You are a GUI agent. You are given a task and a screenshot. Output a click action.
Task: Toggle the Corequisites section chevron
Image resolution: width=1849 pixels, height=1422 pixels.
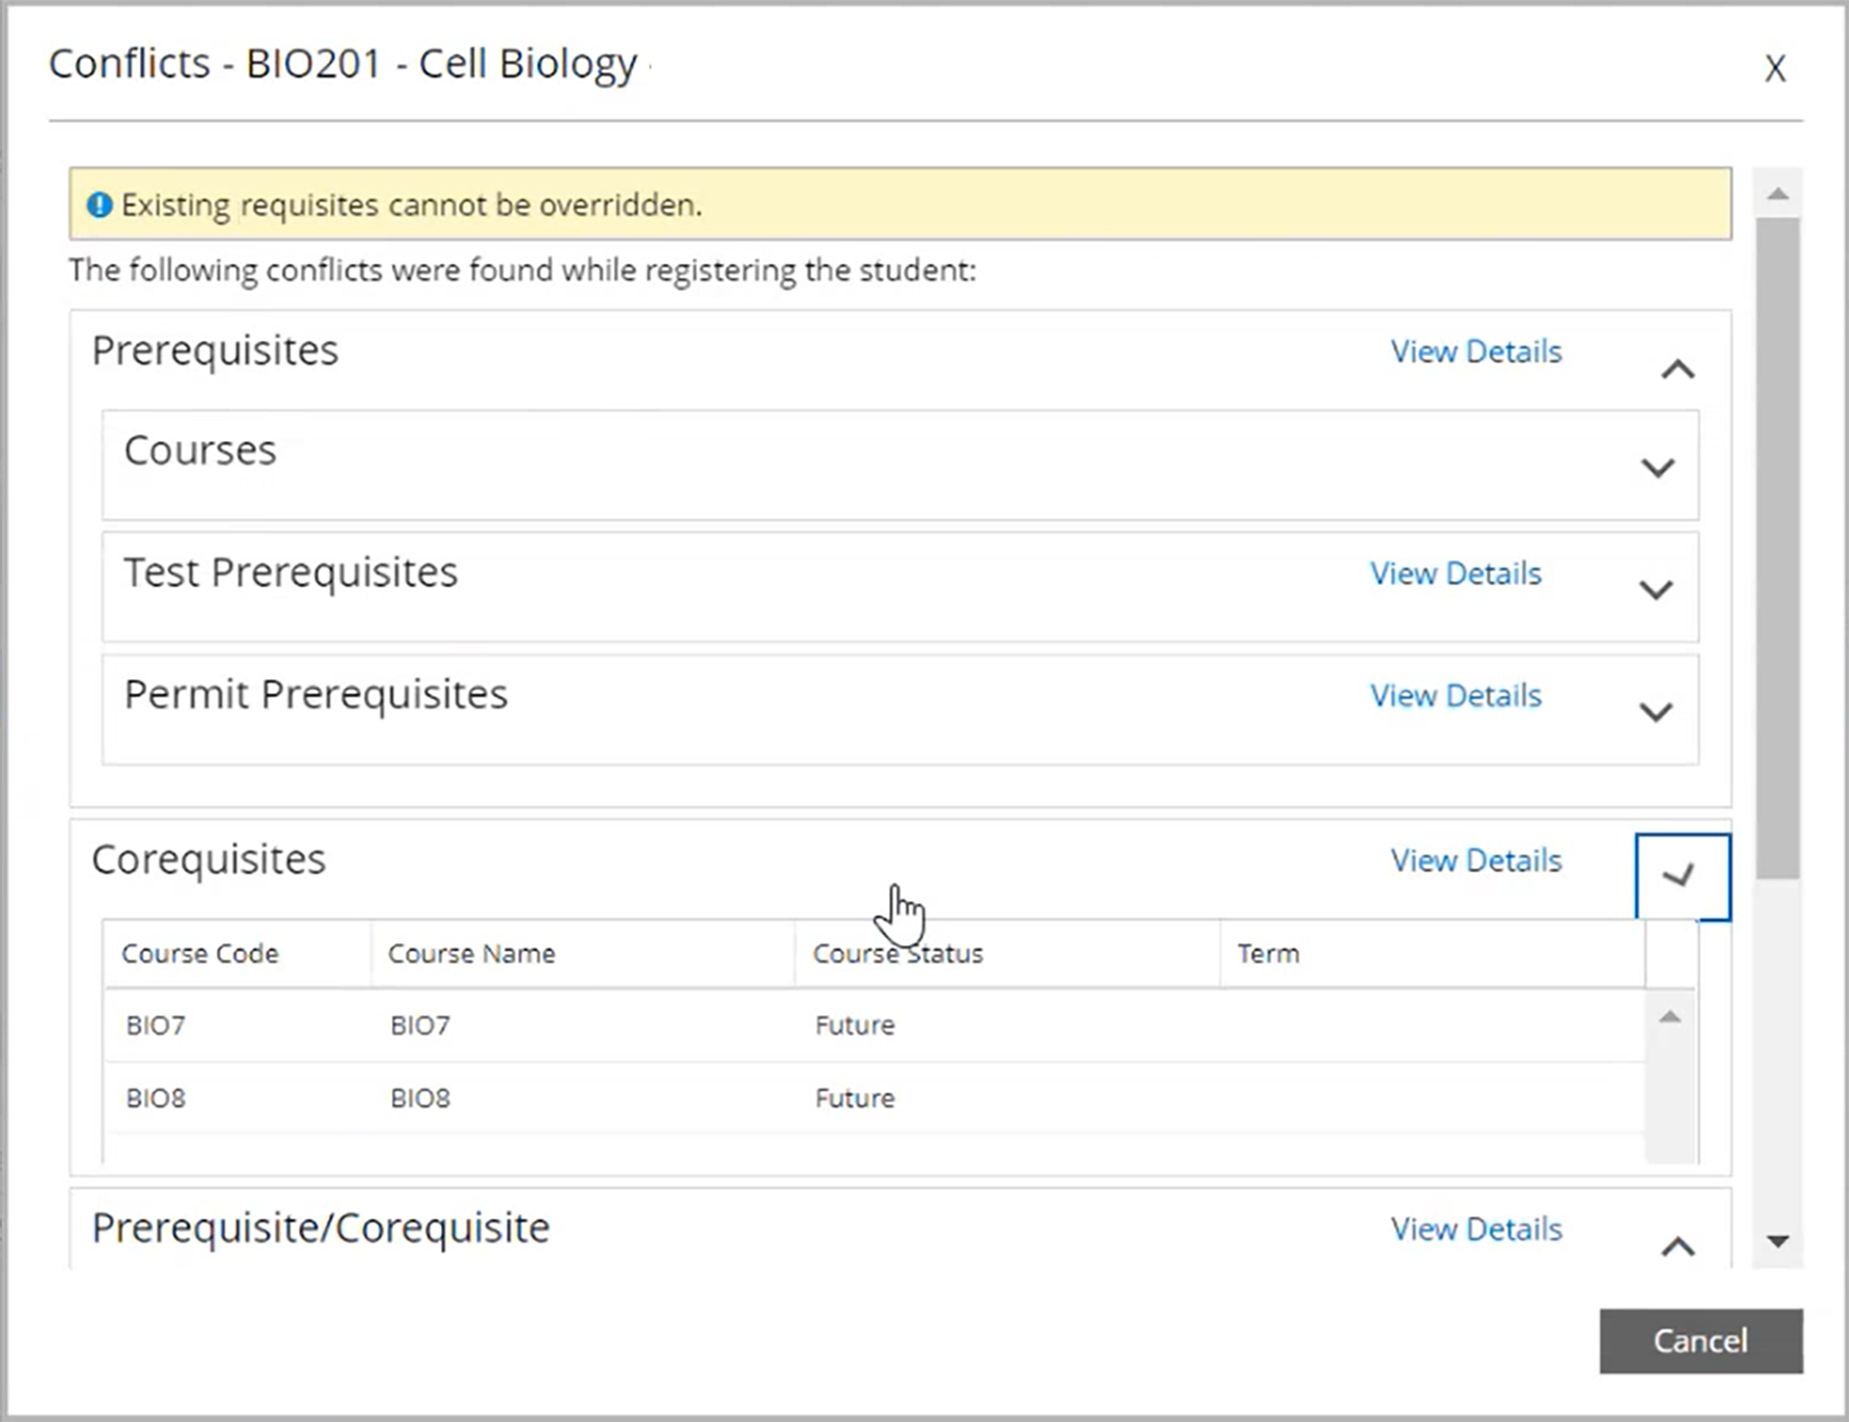coord(1681,876)
